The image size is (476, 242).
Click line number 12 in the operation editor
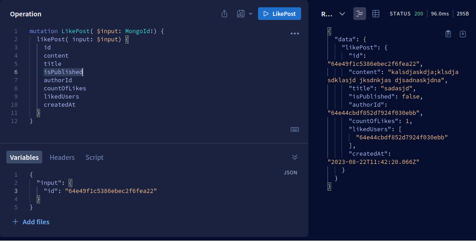[14, 121]
